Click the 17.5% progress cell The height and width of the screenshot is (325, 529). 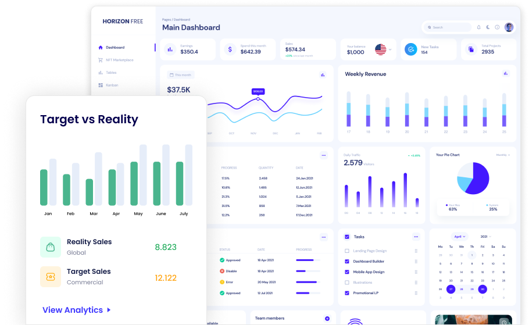click(x=226, y=178)
